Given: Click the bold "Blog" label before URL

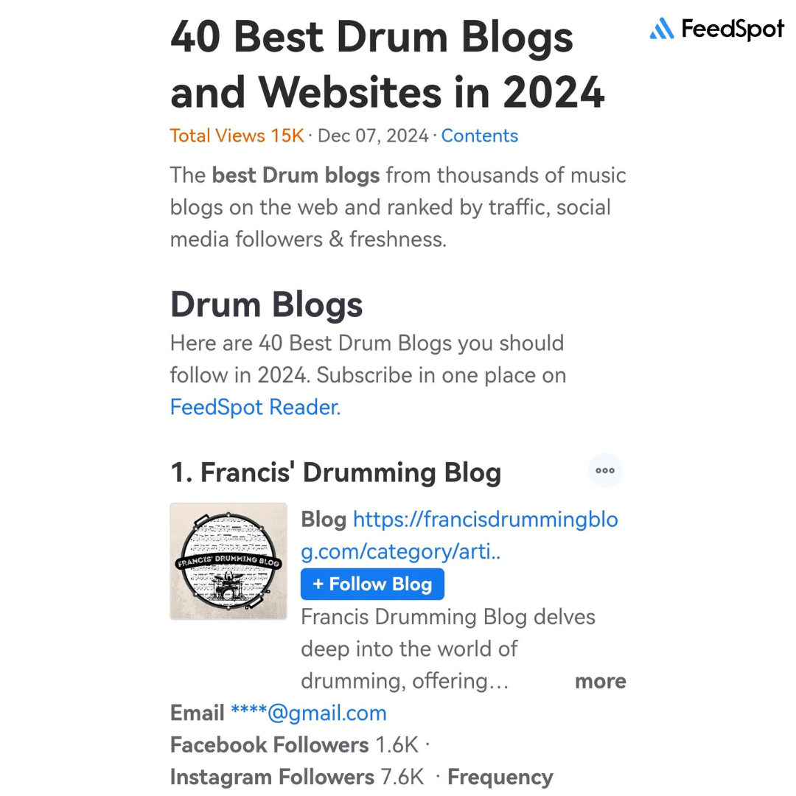Looking at the screenshot, I should 323,520.
